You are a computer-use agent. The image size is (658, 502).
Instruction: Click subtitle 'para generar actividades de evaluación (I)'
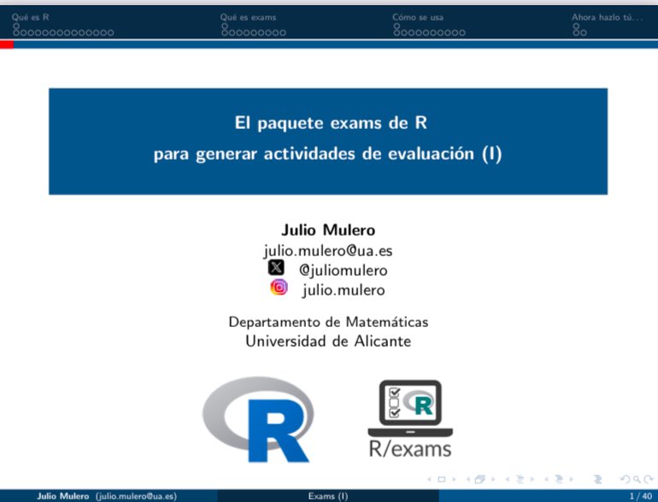point(328,154)
